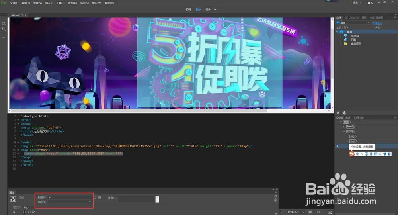Image resolution: width=398 pixels, height=215 pixels.
Task: Open the 桌面 site dropdown
Action: [x=353, y=23]
